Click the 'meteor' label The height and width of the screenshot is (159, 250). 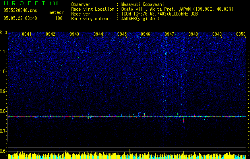tap(56, 12)
